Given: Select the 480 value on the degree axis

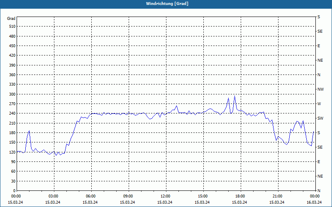Looking at the screenshot, I should pyautogui.click(x=12, y=36).
